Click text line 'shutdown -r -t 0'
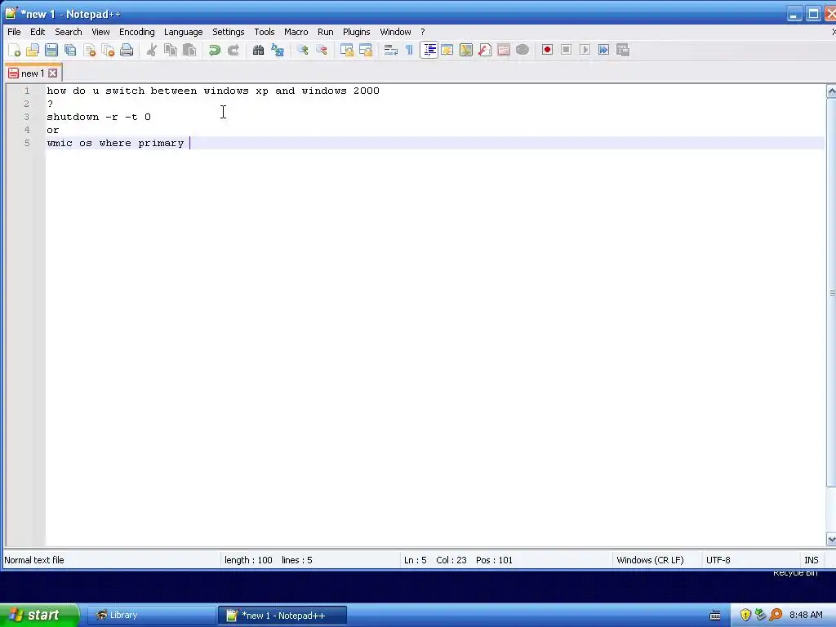Viewport: 836px width, 627px height. pos(99,117)
